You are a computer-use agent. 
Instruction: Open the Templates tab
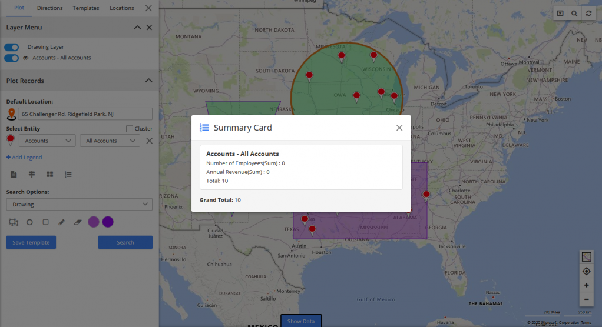pos(85,8)
